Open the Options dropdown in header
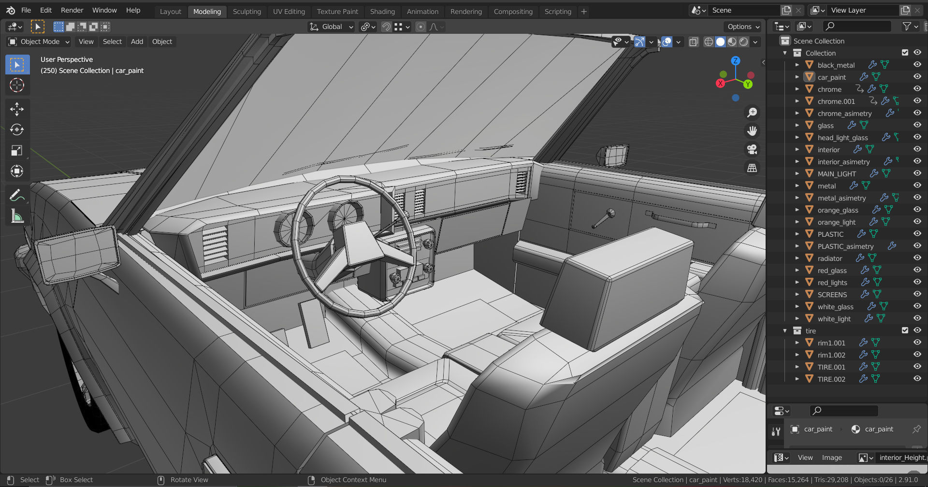Screen dimensions: 928x487 click(x=743, y=27)
